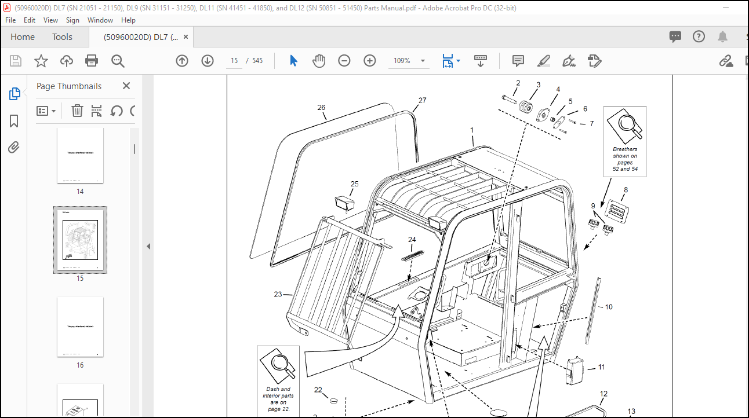Show the Page Thumbnails panel icon

point(14,94)
